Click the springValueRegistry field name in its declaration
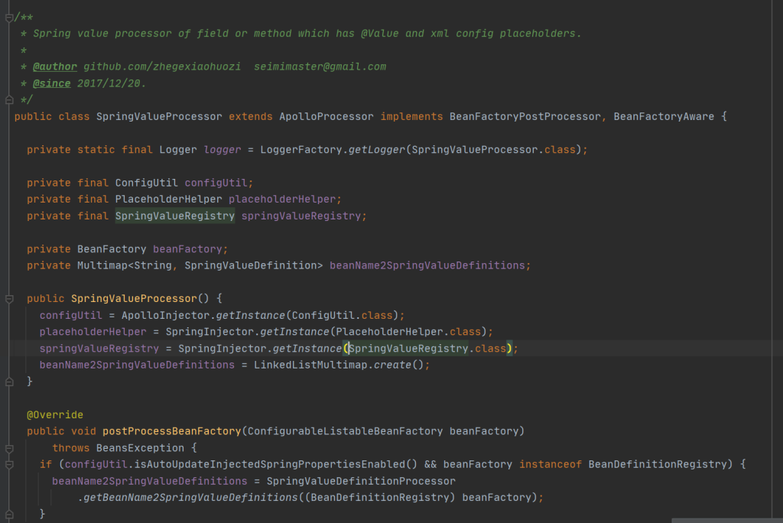The height and width of the screenshot is (523, 783). (x=301, y=216)
